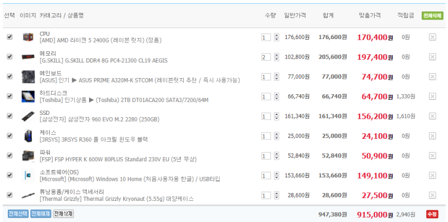Click the FSP power supply thumbnail
448x222 pixels.
[x=28, y=156]
